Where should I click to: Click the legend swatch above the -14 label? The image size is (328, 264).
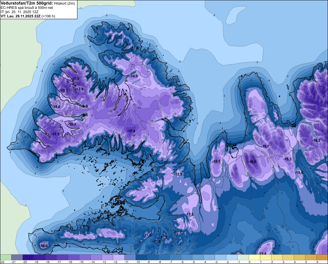tap(96, 257)
